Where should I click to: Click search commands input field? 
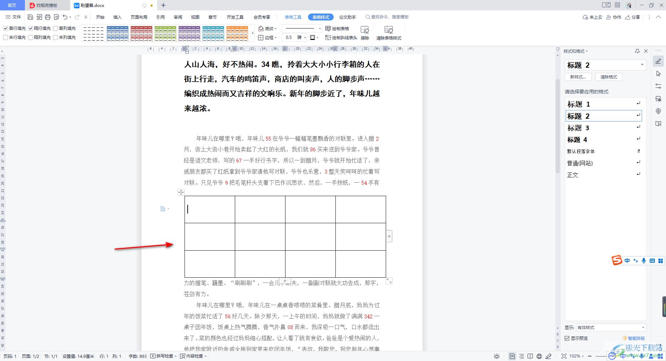click(387, 17)
